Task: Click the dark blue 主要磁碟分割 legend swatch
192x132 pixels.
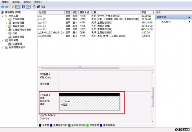Action: (51, 125)
